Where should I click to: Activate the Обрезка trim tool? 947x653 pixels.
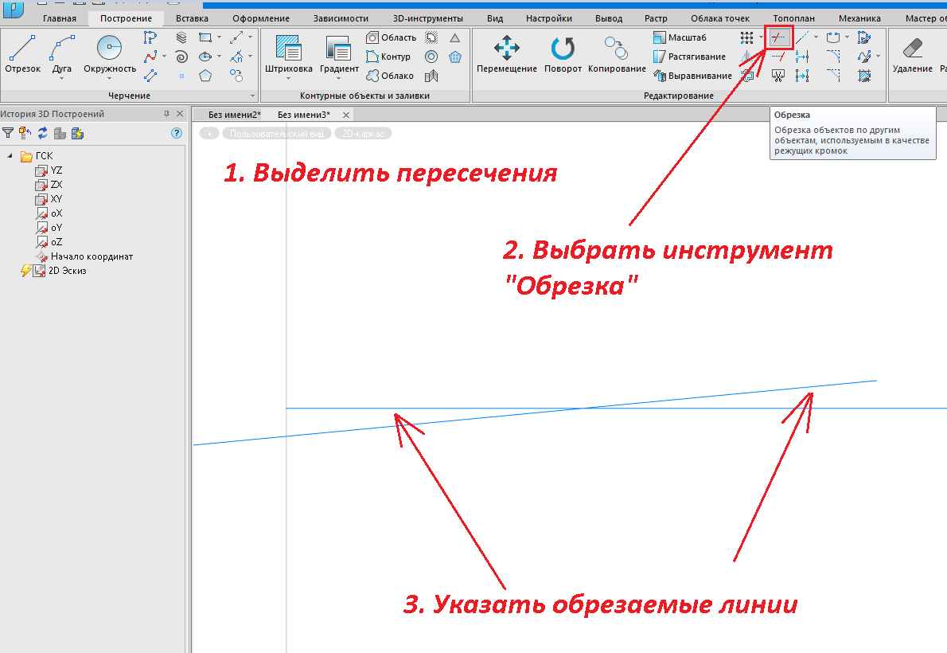point(778,37)
